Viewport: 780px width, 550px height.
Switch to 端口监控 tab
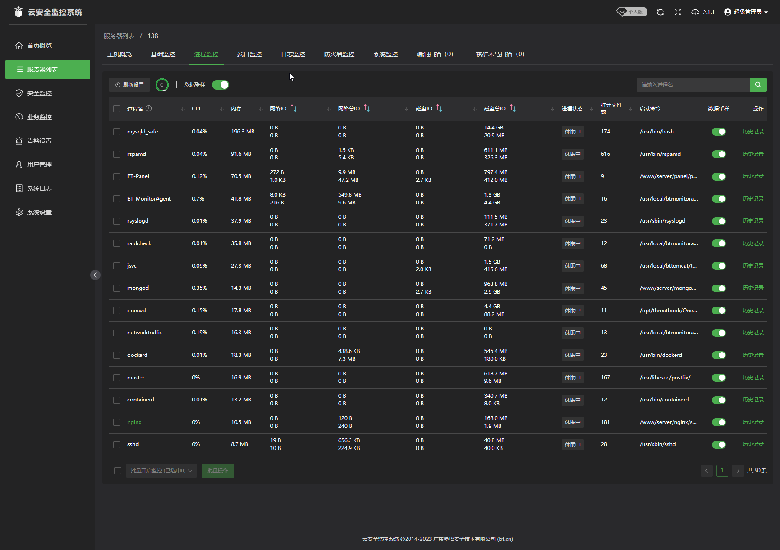pos(250,54)
